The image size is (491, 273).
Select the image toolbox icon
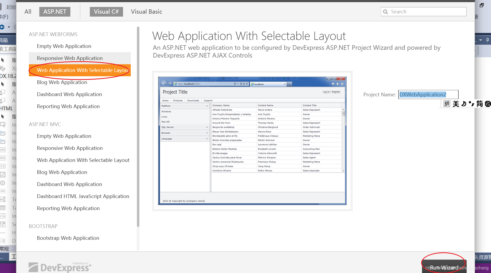point(3,216)
